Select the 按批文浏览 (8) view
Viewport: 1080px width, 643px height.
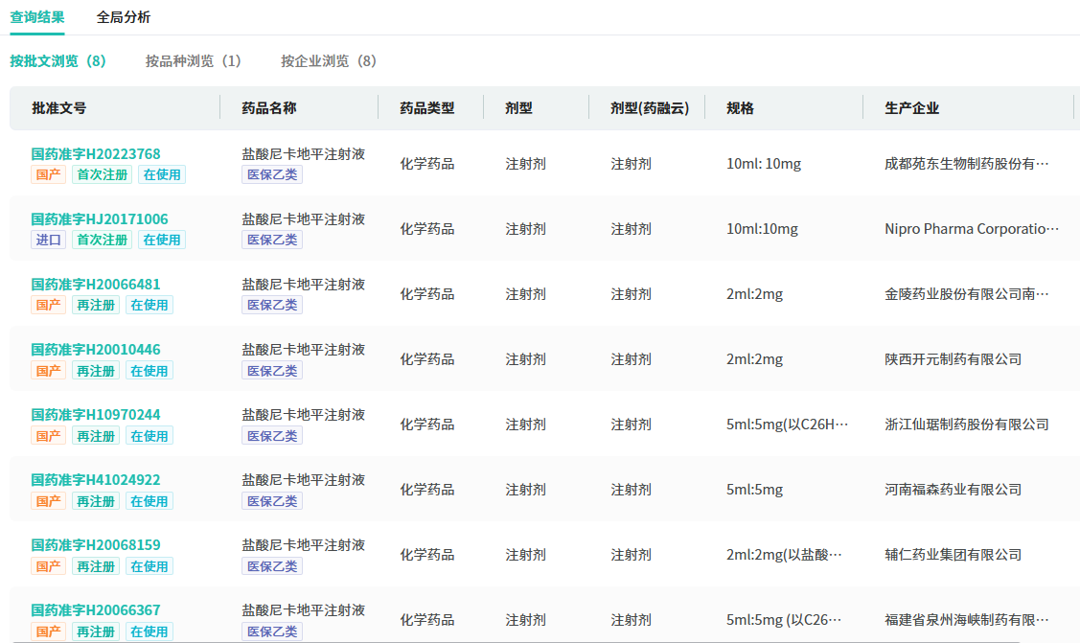point(57,61)
